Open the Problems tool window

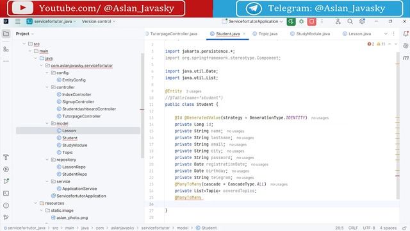(x=6, y=205)
